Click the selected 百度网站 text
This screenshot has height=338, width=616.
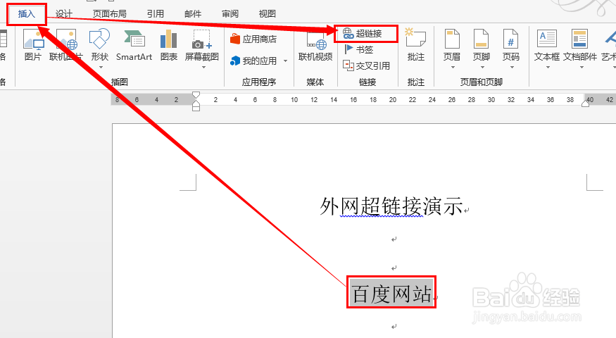pos(391,293)
